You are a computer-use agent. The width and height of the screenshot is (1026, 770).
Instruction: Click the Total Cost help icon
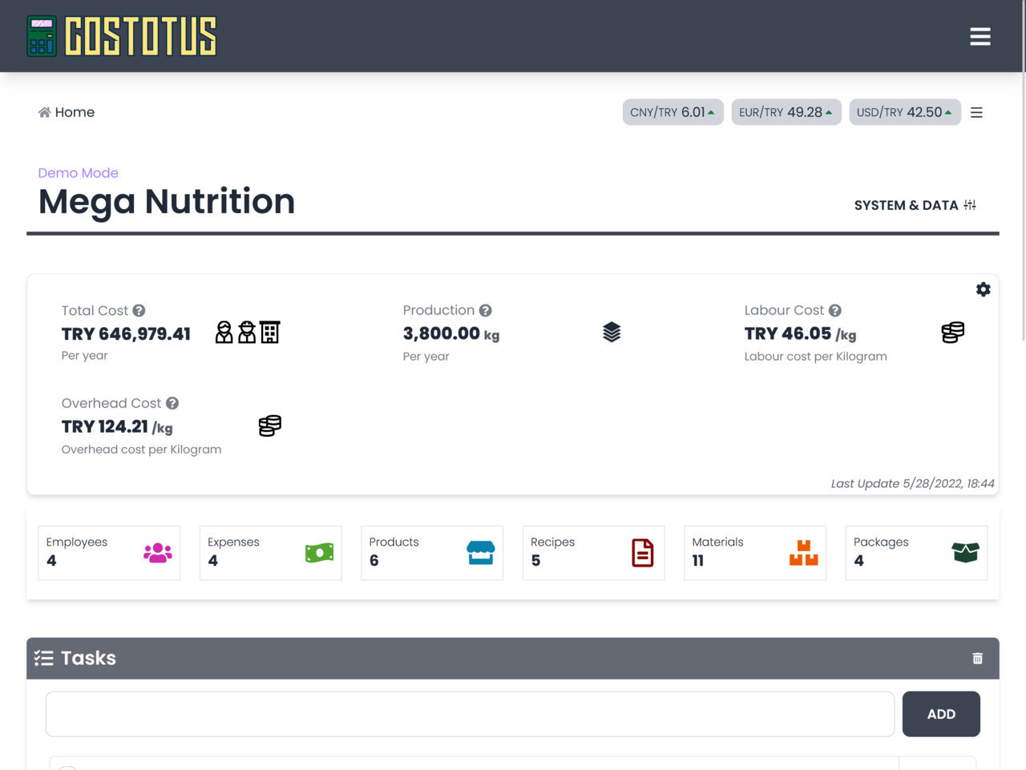pyautogui.click(x=139, y=311)
